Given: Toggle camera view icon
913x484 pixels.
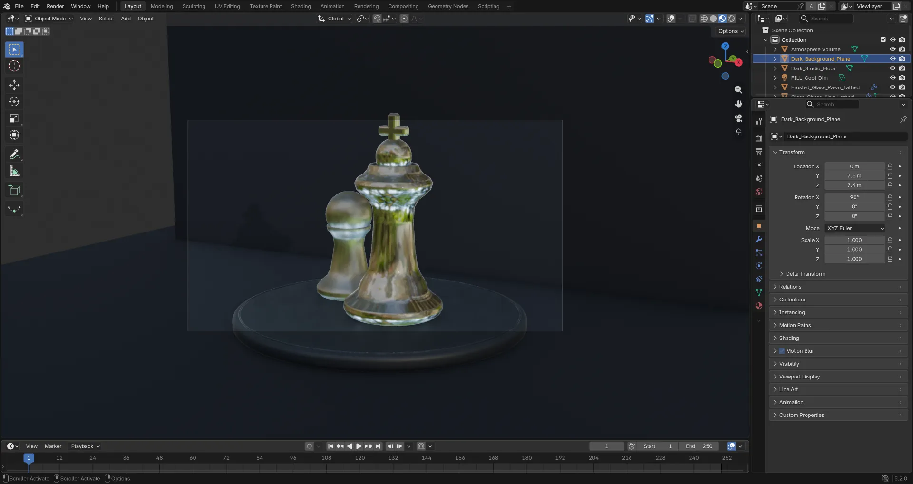Looking at the screenshot, I should click(x=738, y=118).
